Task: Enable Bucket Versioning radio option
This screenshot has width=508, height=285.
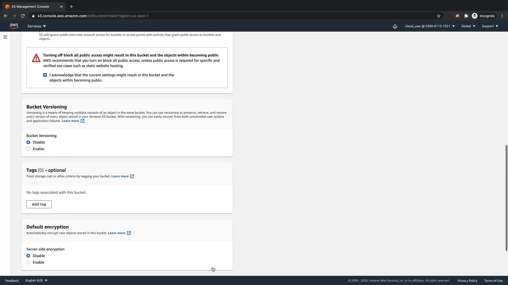Action: click(x=28, y=149)
